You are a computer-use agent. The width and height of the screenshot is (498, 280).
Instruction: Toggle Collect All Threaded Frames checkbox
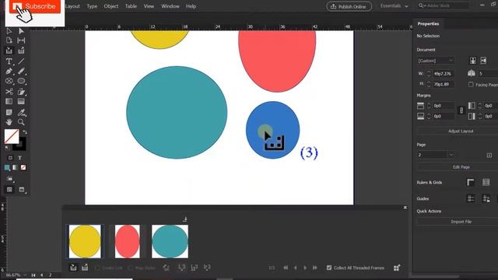coord(329,268)
